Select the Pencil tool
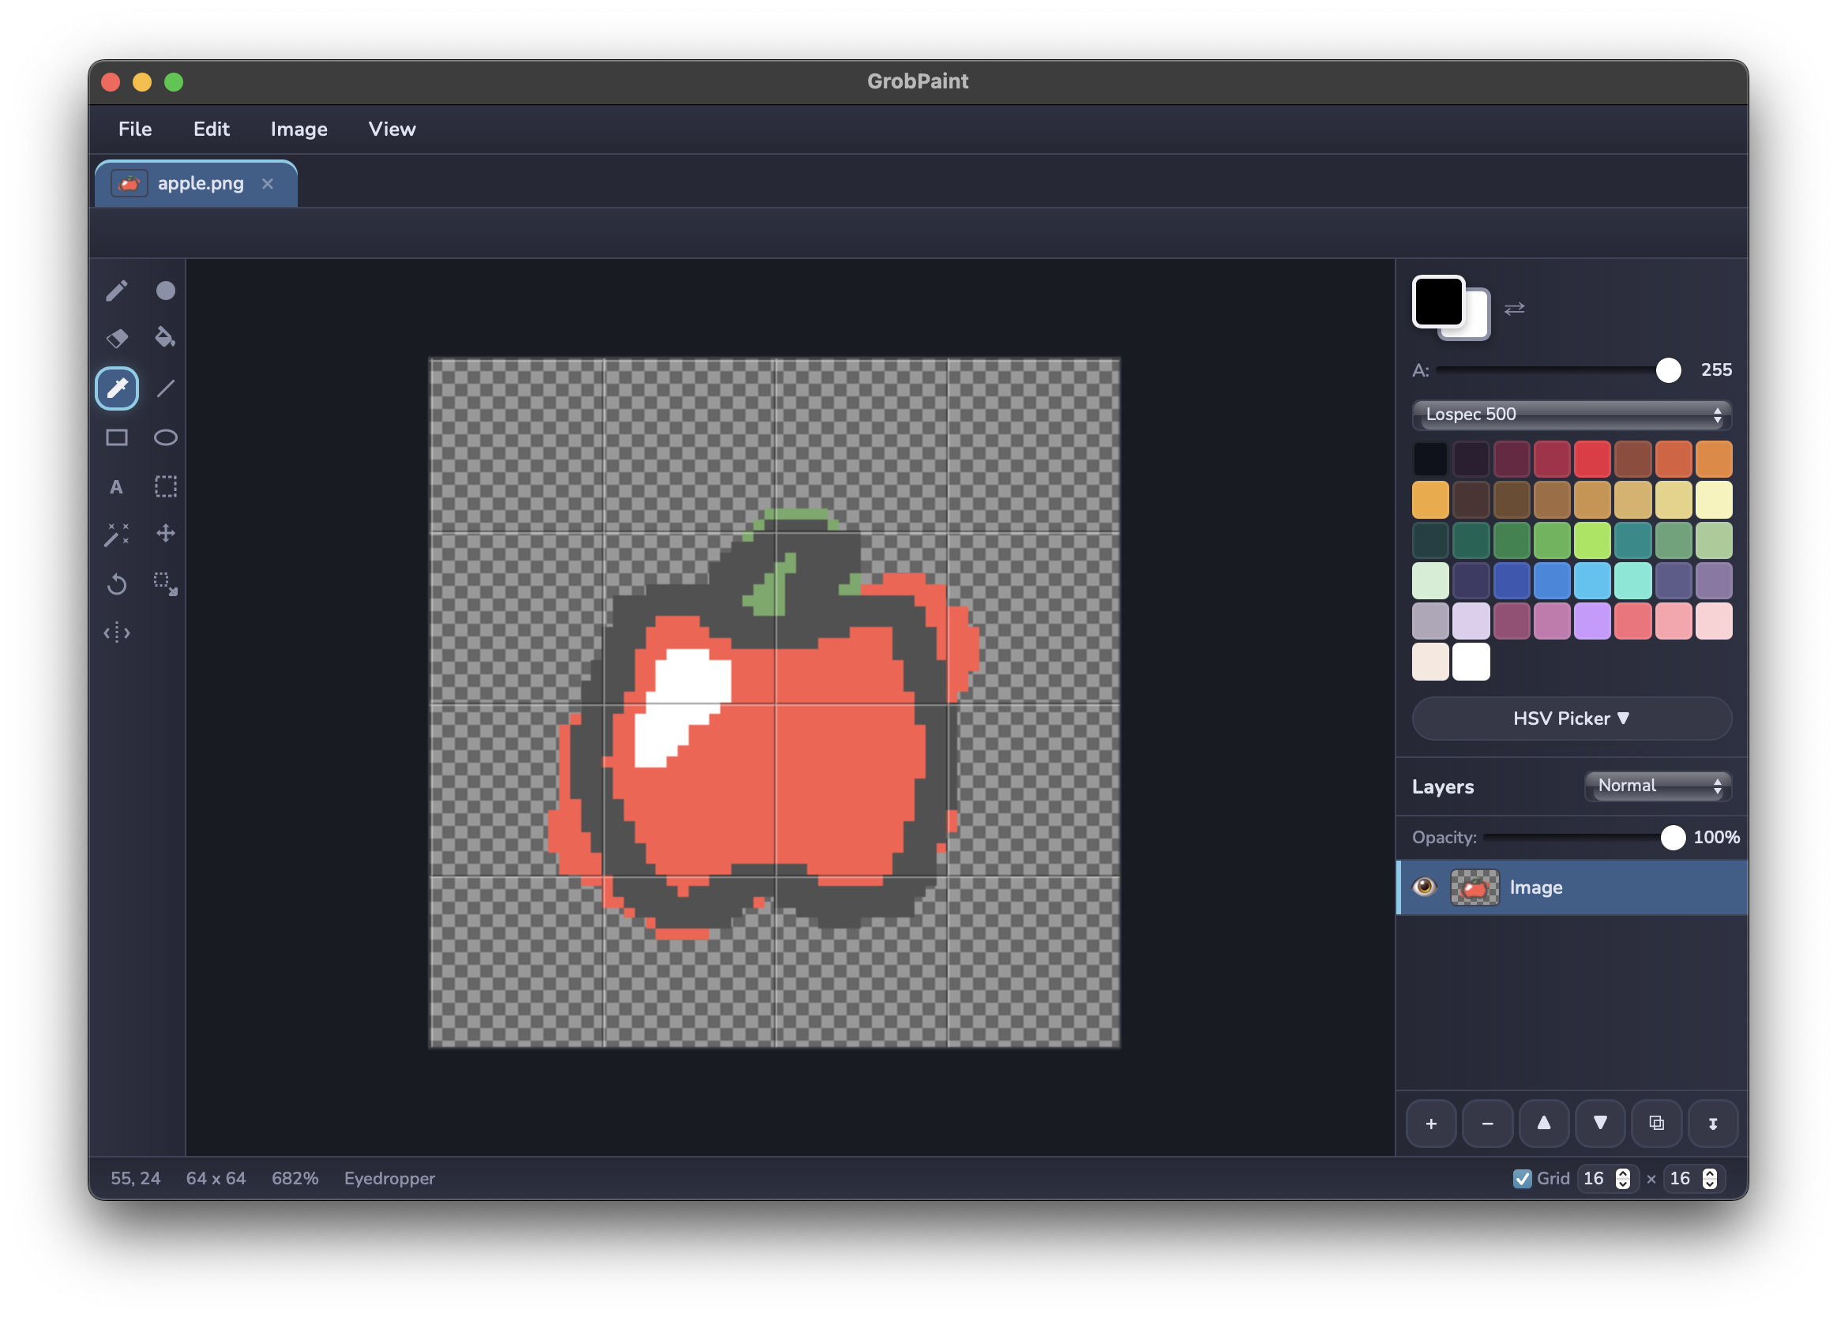The image size is (1837, 1317). point(117,291)
